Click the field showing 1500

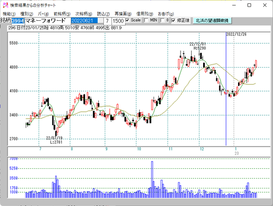[118, 21]
